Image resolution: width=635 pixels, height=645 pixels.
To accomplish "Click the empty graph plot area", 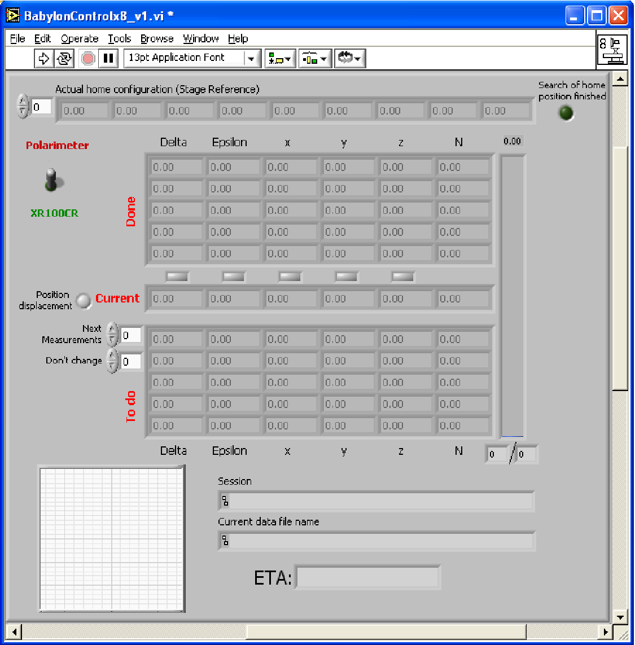I will (111, 538).
